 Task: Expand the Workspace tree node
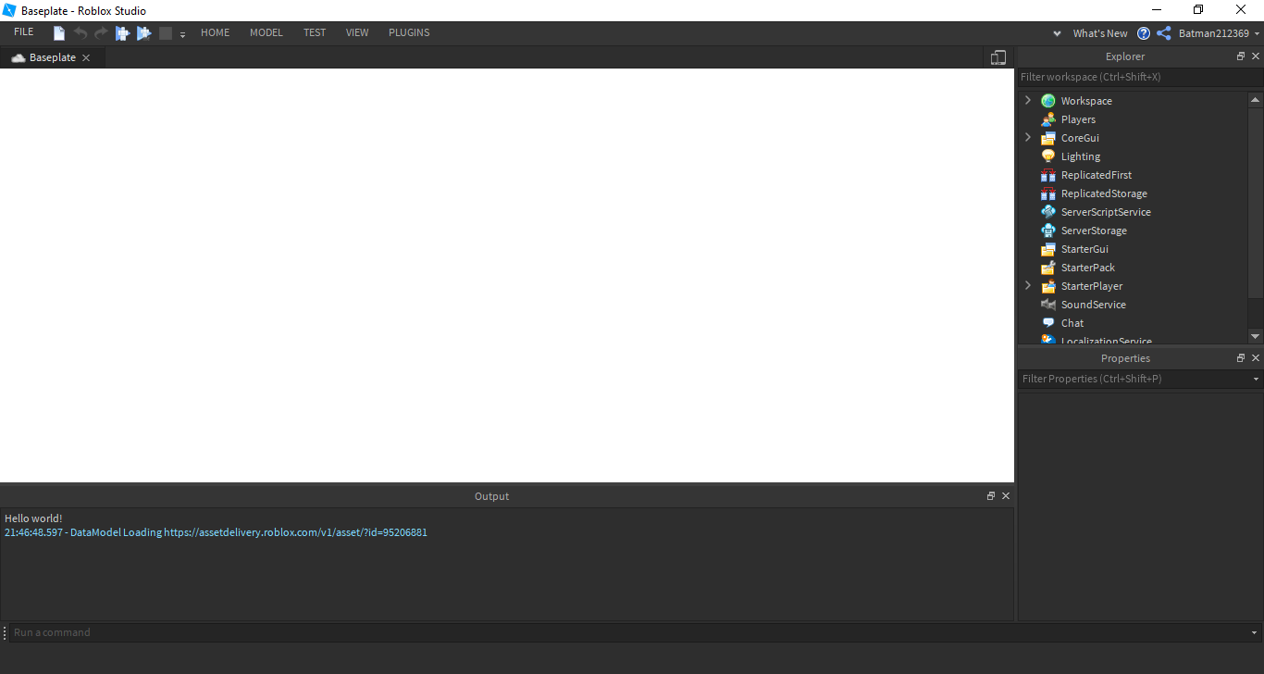coord(1027,100)
